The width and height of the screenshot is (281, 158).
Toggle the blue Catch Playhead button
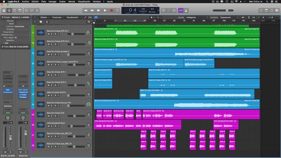pos(96,18)
